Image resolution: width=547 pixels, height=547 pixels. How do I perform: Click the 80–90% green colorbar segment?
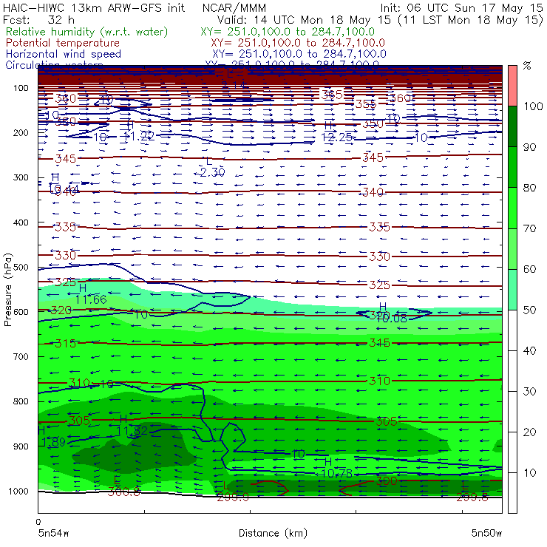point(512,167)
